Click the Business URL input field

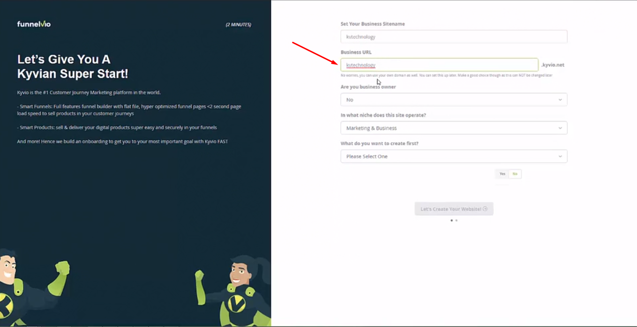tap(439, 65)
